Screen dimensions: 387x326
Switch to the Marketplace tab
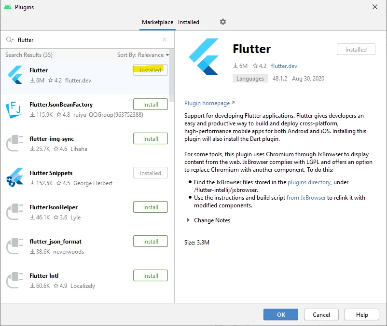(157, 22)
